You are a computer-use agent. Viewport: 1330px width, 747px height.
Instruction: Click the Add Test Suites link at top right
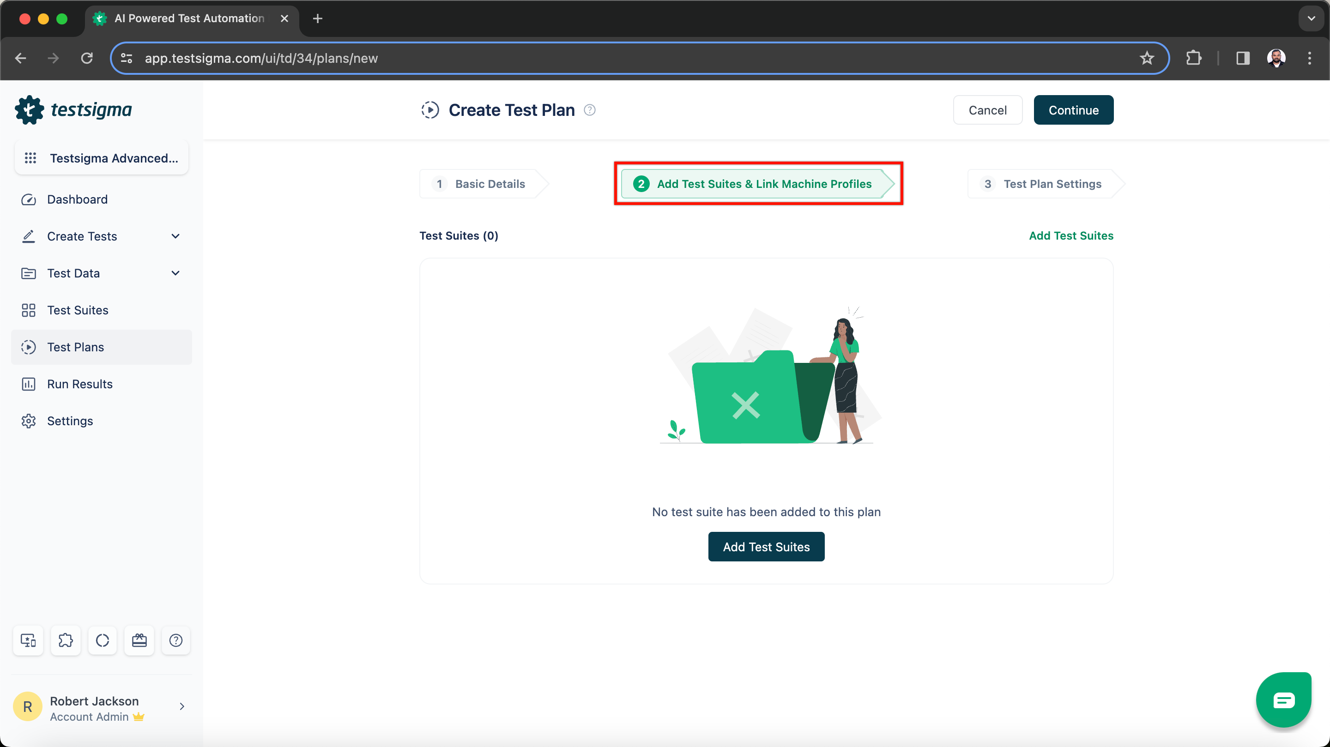pyautogui.click(x=1071, y=235)
